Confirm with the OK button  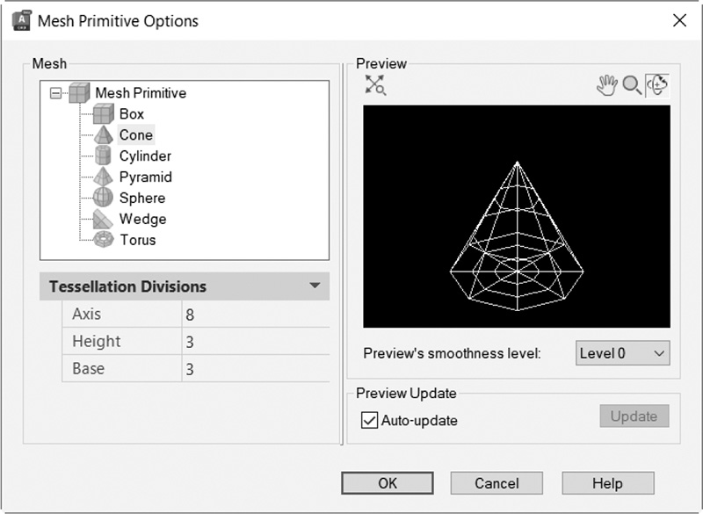[388, 483]
